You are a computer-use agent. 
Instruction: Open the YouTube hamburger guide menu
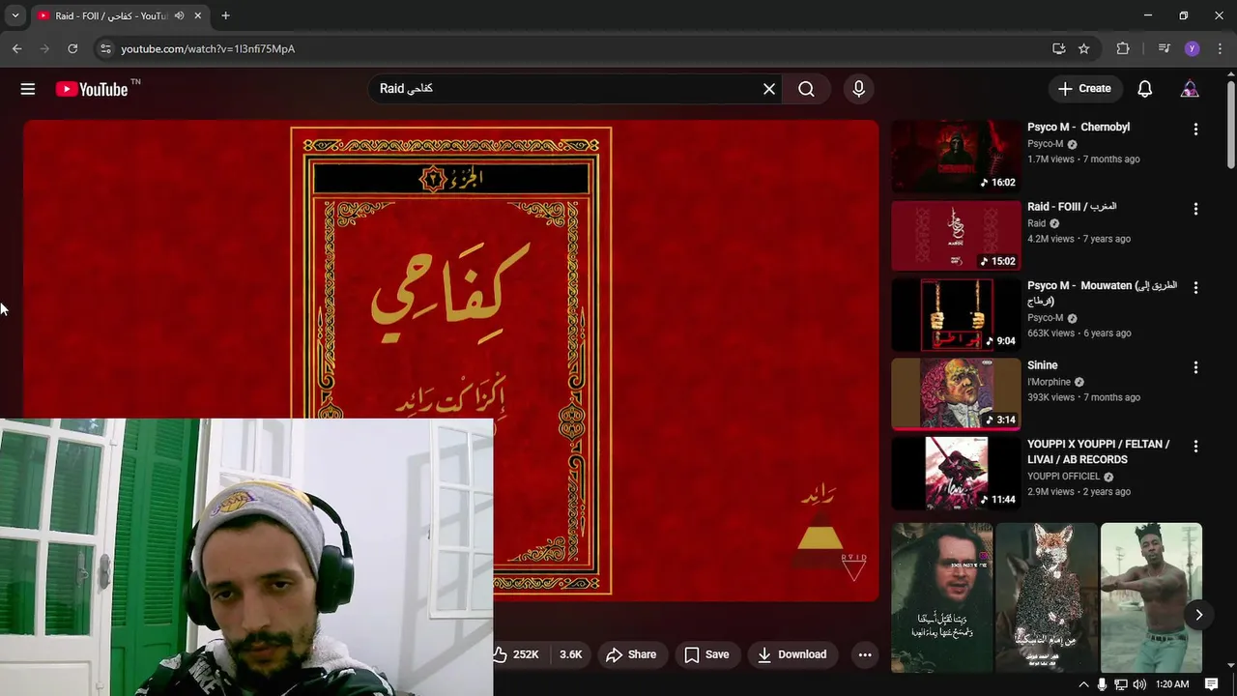tap(28, 89)
